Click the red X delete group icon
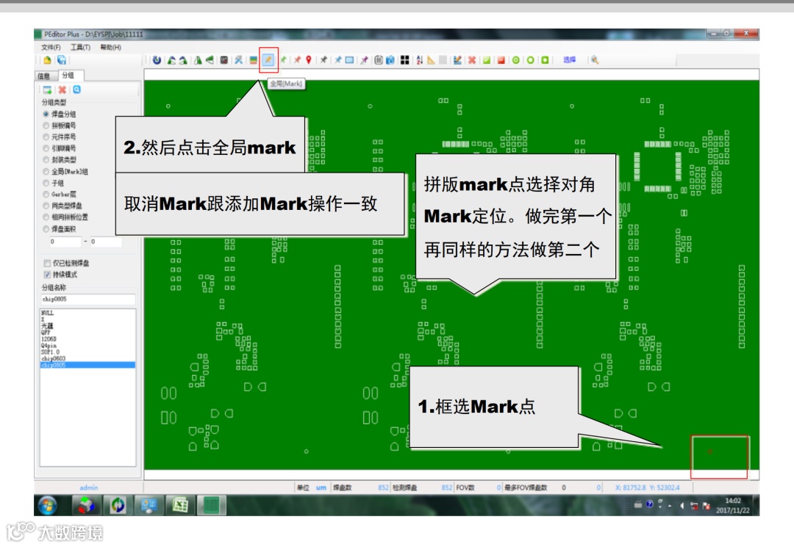The width and height of the screenshot is (794, 547). click(62, 90)
